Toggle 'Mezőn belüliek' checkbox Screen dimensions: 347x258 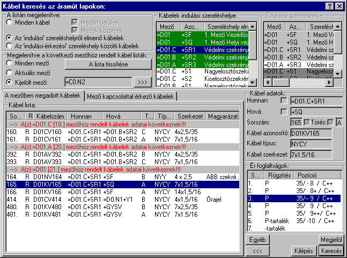click(x=75, y=23)
